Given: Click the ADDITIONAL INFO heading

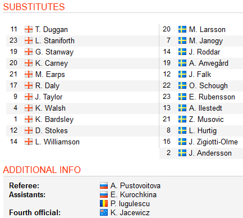Looking at the screenshot, I should [x=42, y=170].
